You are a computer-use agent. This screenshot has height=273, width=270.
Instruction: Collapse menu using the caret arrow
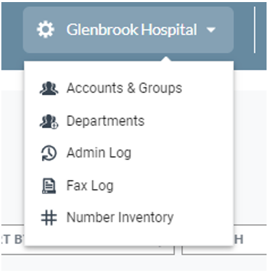(x=211, y=30)
